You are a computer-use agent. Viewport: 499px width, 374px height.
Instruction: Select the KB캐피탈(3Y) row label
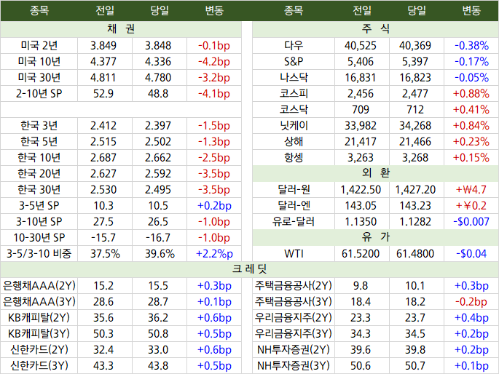pyautogui.click(x=39, y=334)
